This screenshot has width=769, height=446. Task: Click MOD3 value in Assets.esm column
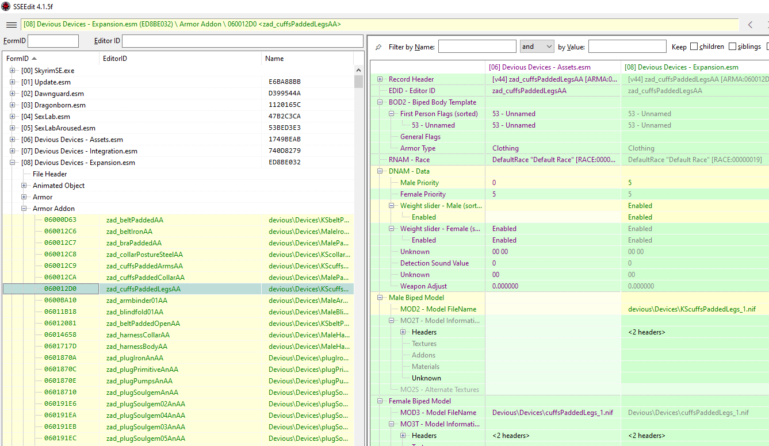tap(553, 413)
